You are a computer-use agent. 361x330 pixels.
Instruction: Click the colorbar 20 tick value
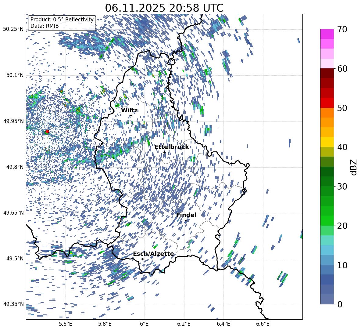coord(342,226)
